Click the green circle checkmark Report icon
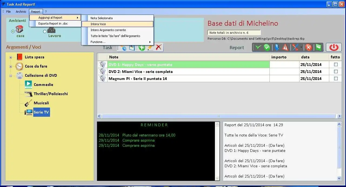Viewport: 346px width, 187px height. click(267, 48)
